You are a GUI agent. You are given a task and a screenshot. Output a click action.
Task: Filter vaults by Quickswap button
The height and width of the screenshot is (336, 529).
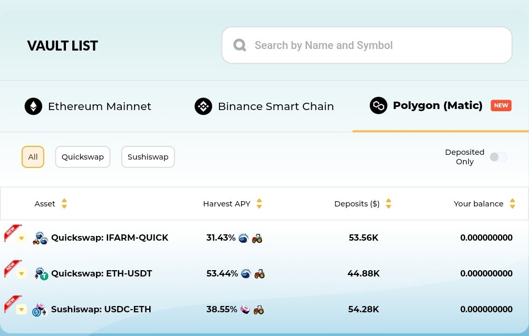tap(83, 157)
